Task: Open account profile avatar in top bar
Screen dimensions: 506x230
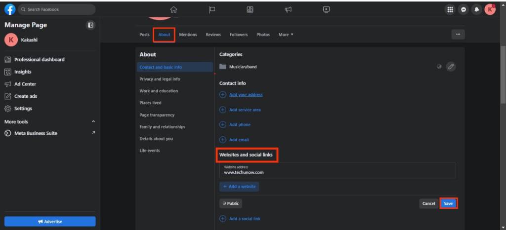Action: click(x=490, y=10)
